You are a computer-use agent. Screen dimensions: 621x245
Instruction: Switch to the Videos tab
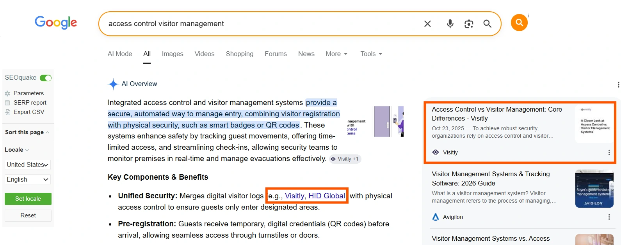coord(205,54)
